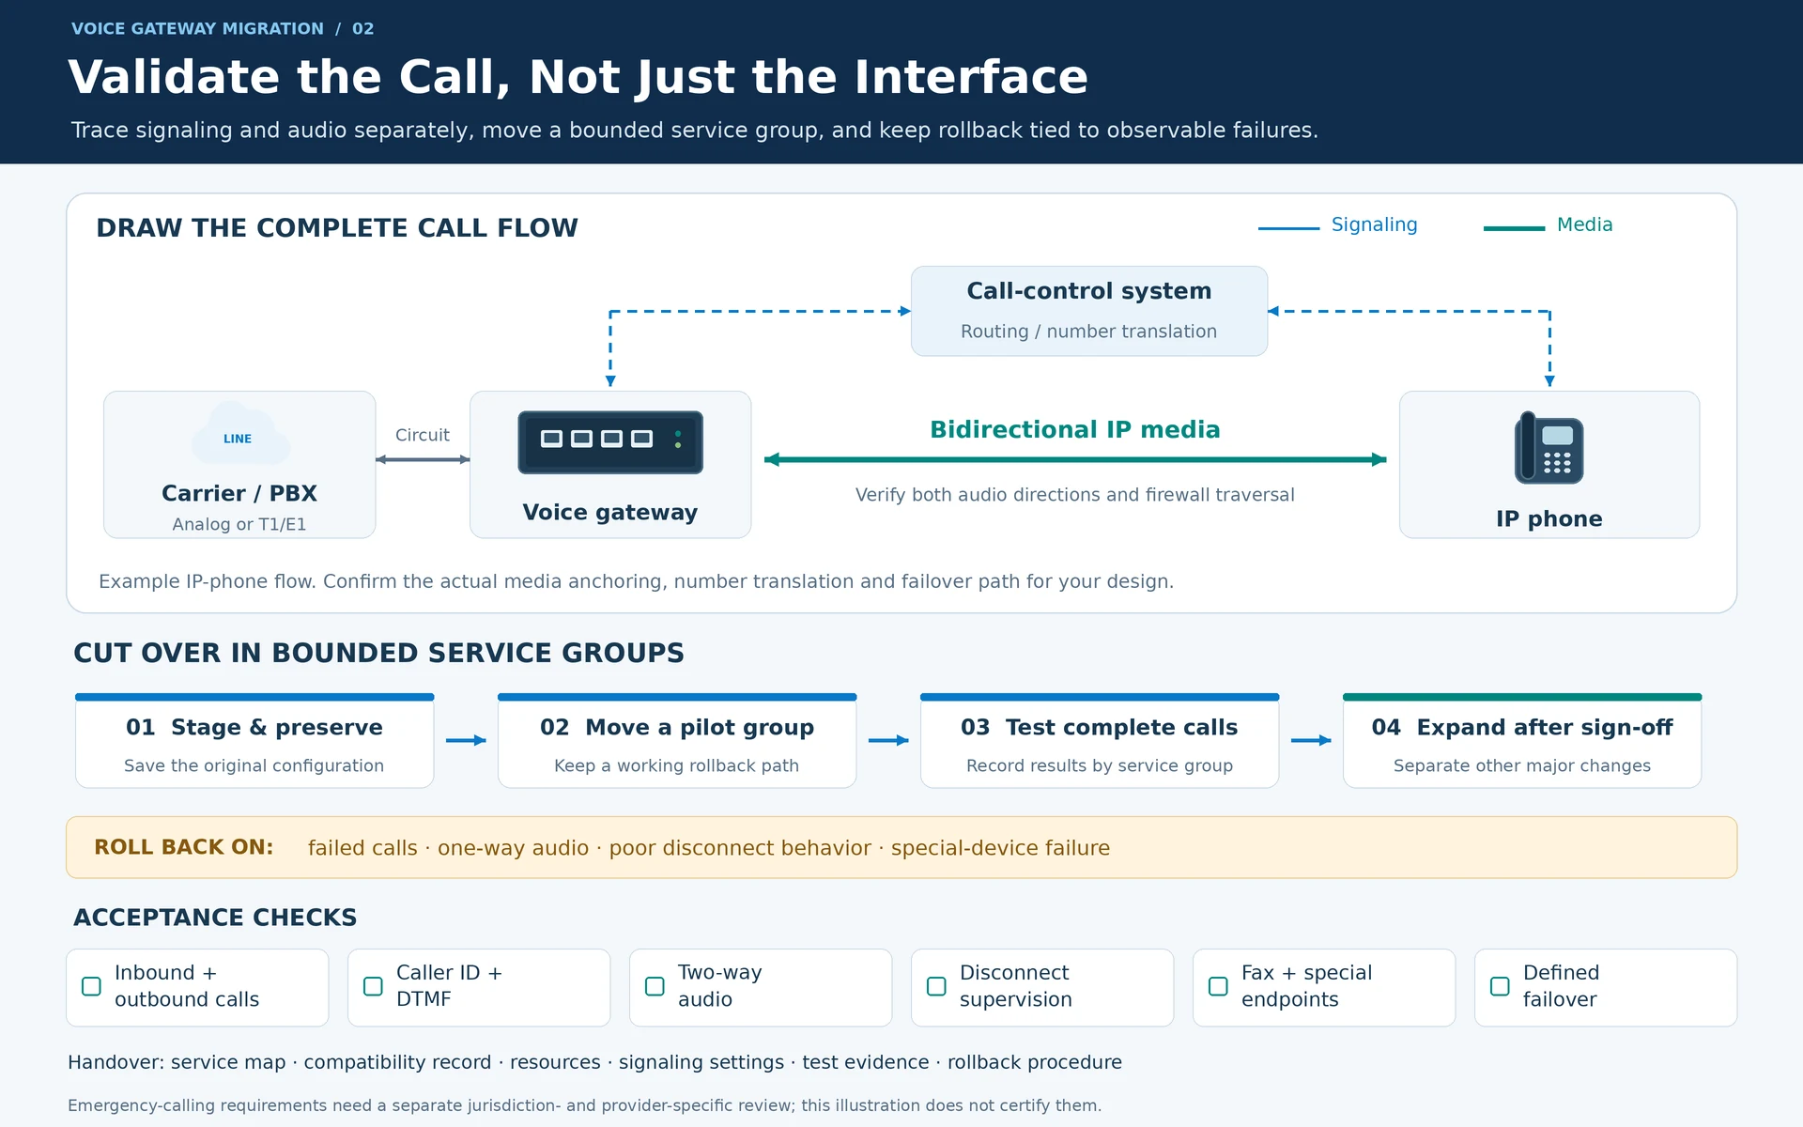
Task: Click the Separate other major changes text
Action: [1522, 765]
